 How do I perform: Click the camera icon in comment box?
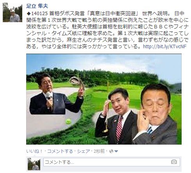click(174, 162)
